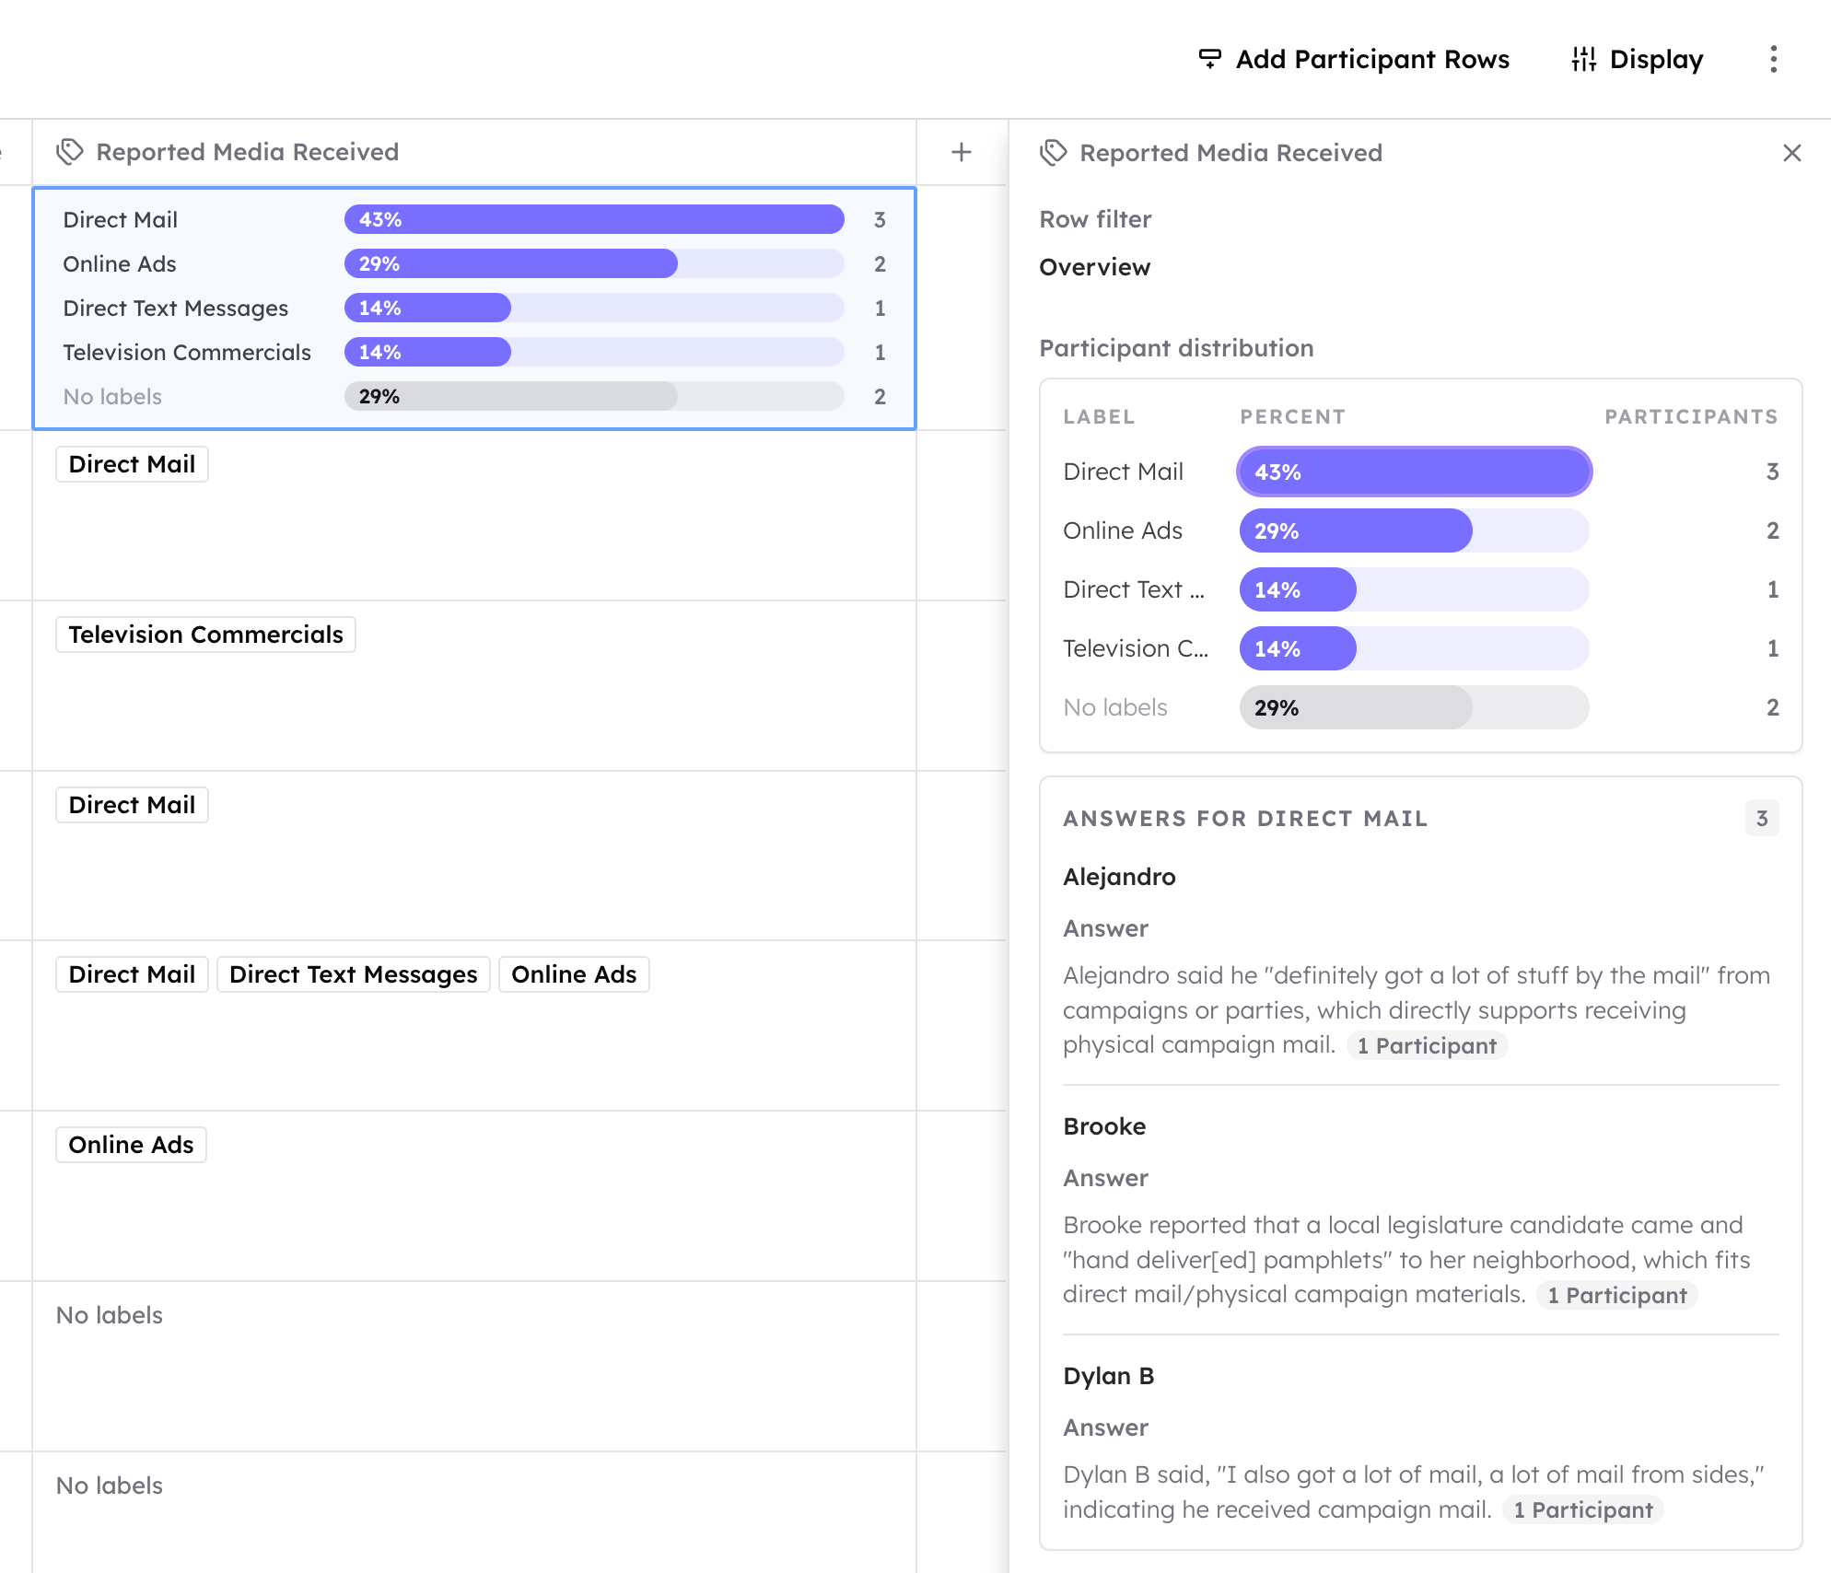Click the 1 Participant badge under Alejandro
This screenshot has width=1831, height=1573.
(1427, 1045)
